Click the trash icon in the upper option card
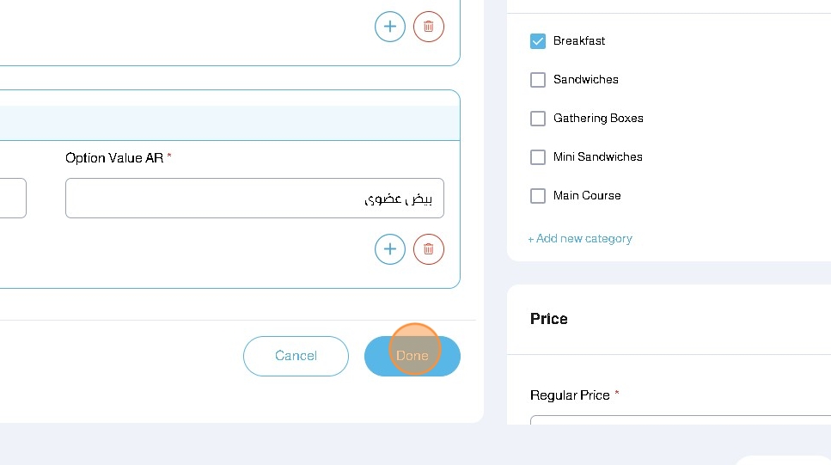Viewport: 831px width, 465px height. click(x=429, y=27)
